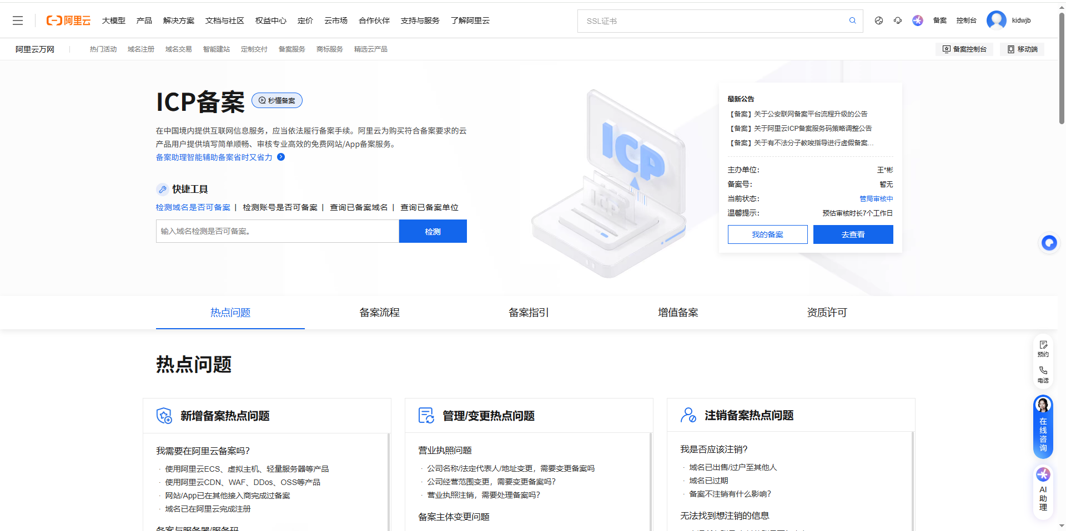
Task: Click the user avatar icon
Action: click(997, 21)
